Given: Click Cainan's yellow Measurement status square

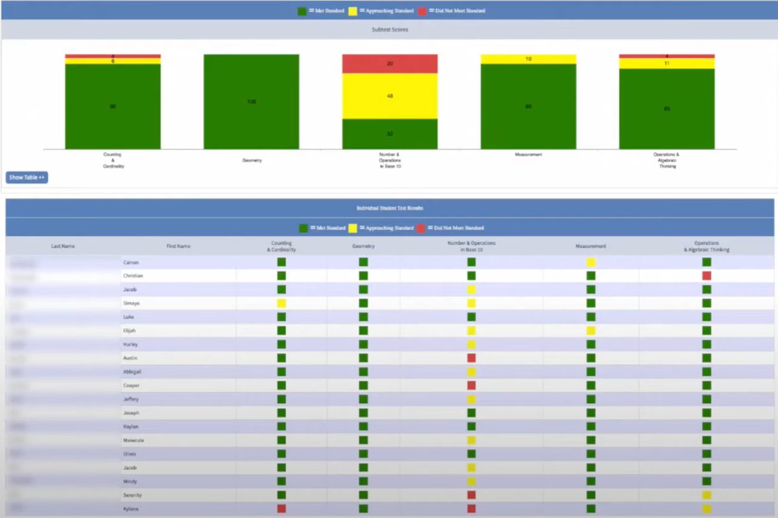Looking at the screenshot, I should [591, 262].
